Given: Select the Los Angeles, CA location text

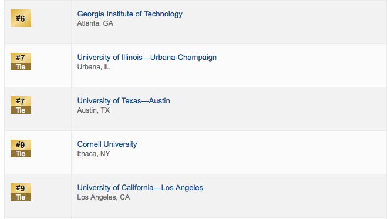Looking at the screenshot, I should coord(103,197).
